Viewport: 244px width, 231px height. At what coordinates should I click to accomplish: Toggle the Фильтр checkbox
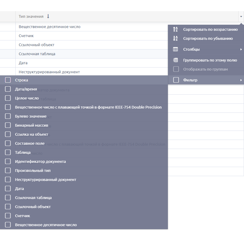coord(176,80)
